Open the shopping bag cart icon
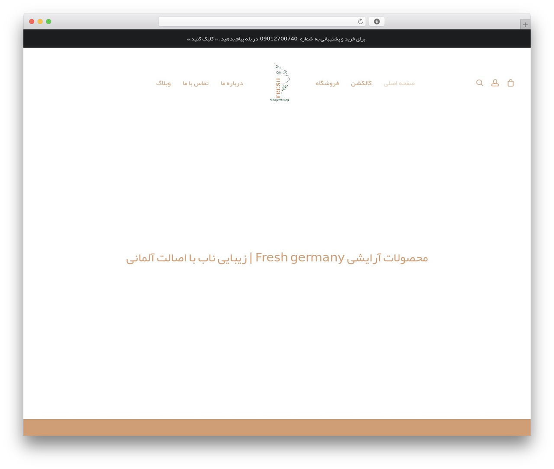The image size is (554, 469). pos(511,83)
